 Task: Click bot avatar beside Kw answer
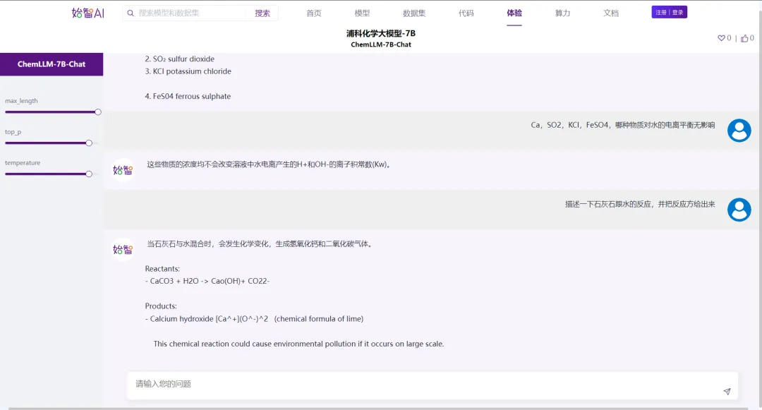(123, 170)
